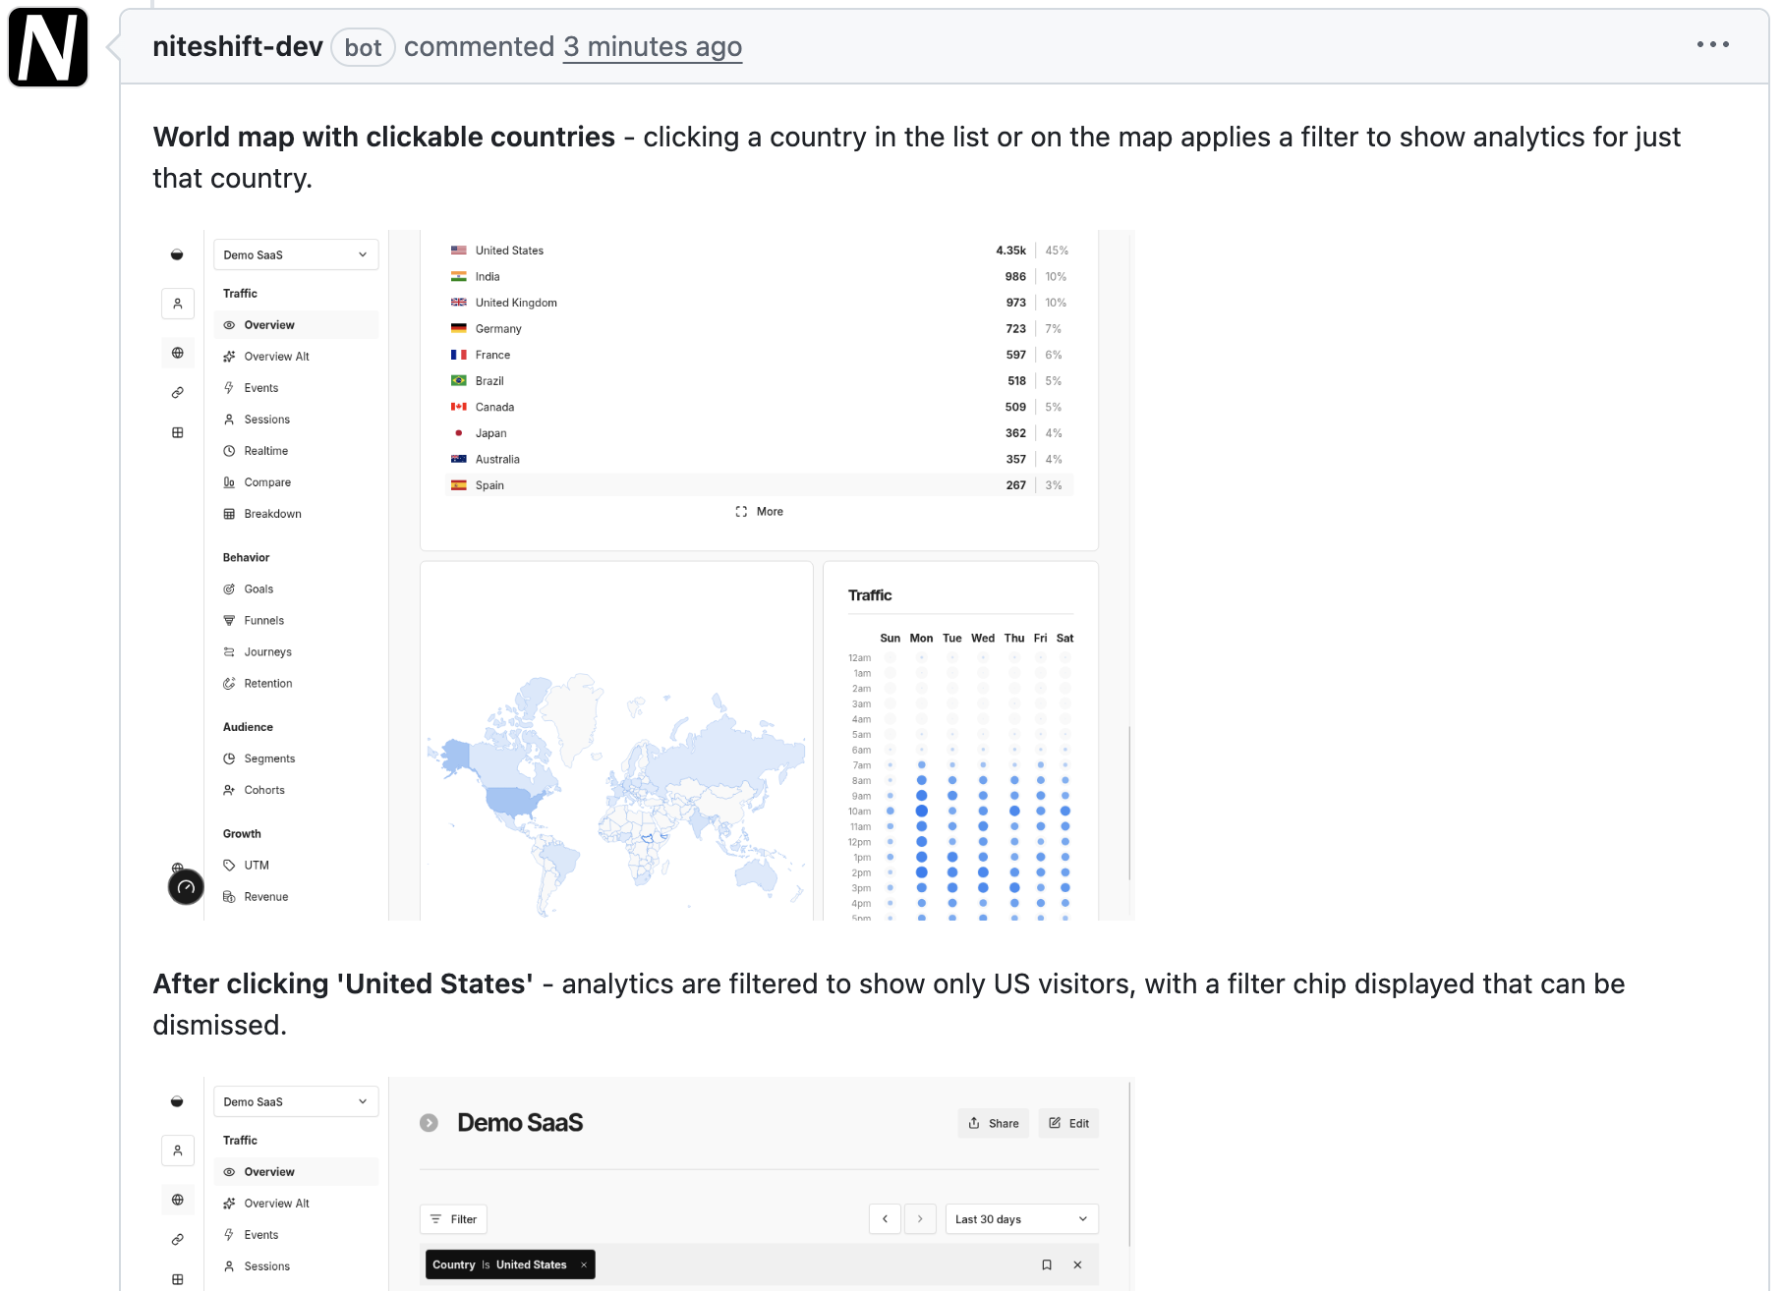Viewport: 1782px width, 1291px height.
Task: Select Funnels in the Behavior menu
Action: (x=263, y=621)
